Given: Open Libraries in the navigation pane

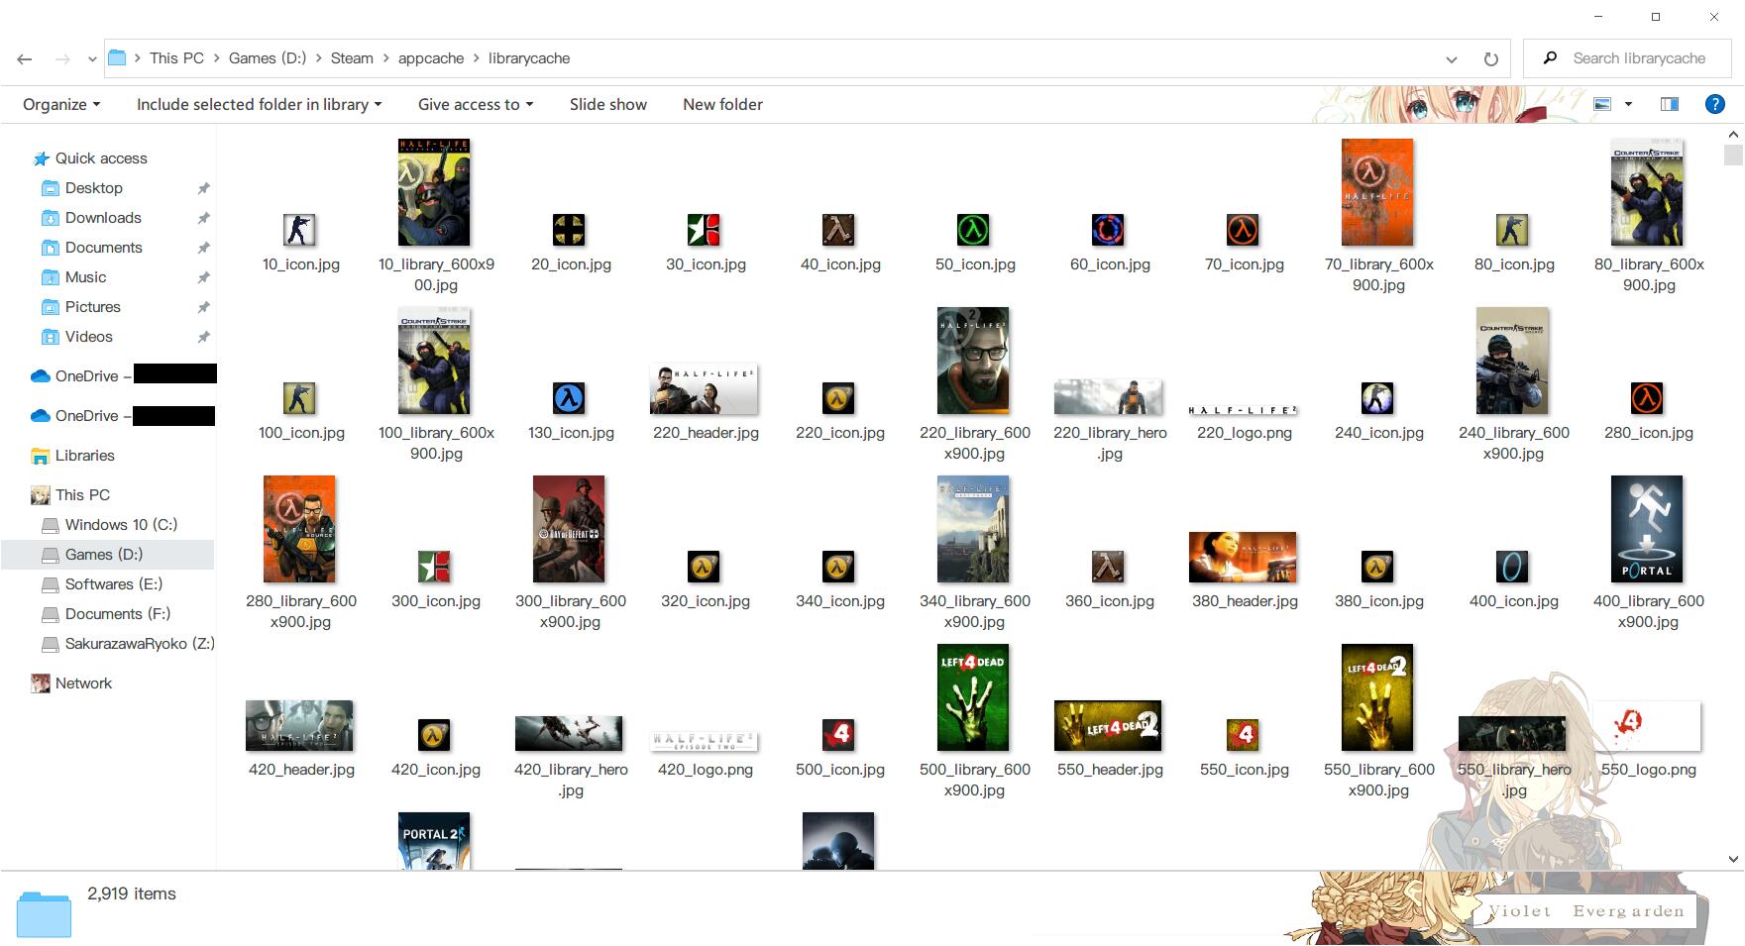Looking at the screenshot, I should click(x=84, y=456).
